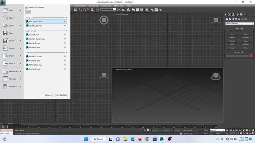Select the Hierarchy tab in the command panel
The image size is (255, 143).
(233, 15)
